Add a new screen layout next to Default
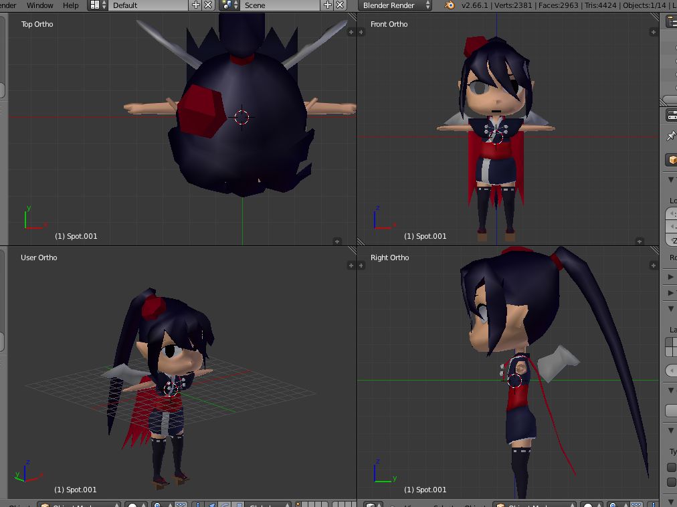Viewport: 677px width, 507px height. pyautogui.click(x=195, y=5)
